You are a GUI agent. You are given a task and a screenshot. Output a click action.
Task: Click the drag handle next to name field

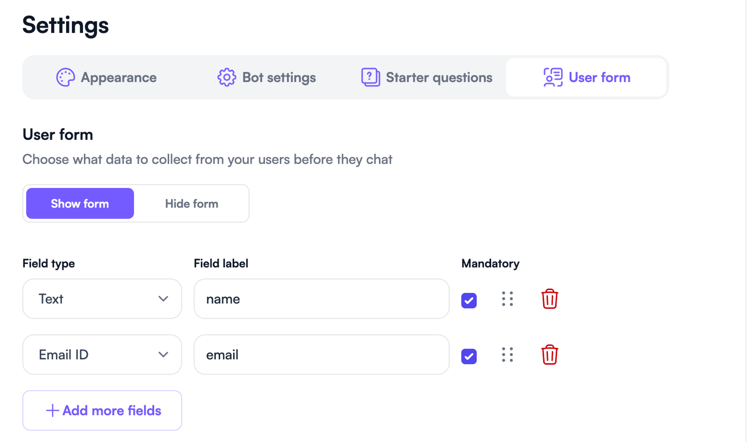coord(507,299)
